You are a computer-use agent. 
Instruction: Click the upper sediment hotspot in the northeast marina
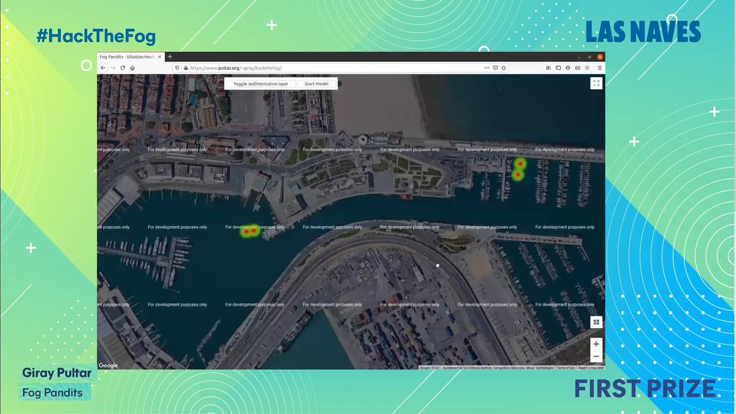pyautogui.click(x=520, y=163)
